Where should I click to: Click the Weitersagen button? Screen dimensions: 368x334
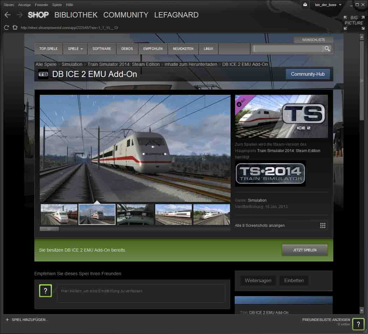pyautogui.click(x=258, y=281)
